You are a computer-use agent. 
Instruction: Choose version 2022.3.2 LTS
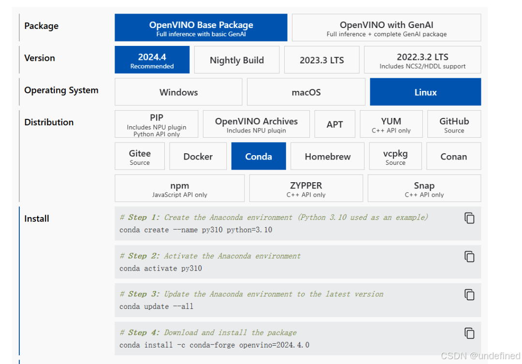point(422,59)
